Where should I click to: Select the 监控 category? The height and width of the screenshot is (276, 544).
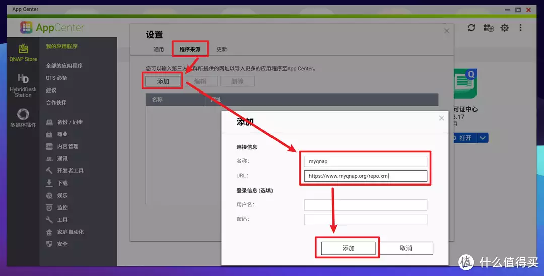click(x=57, y=208)
